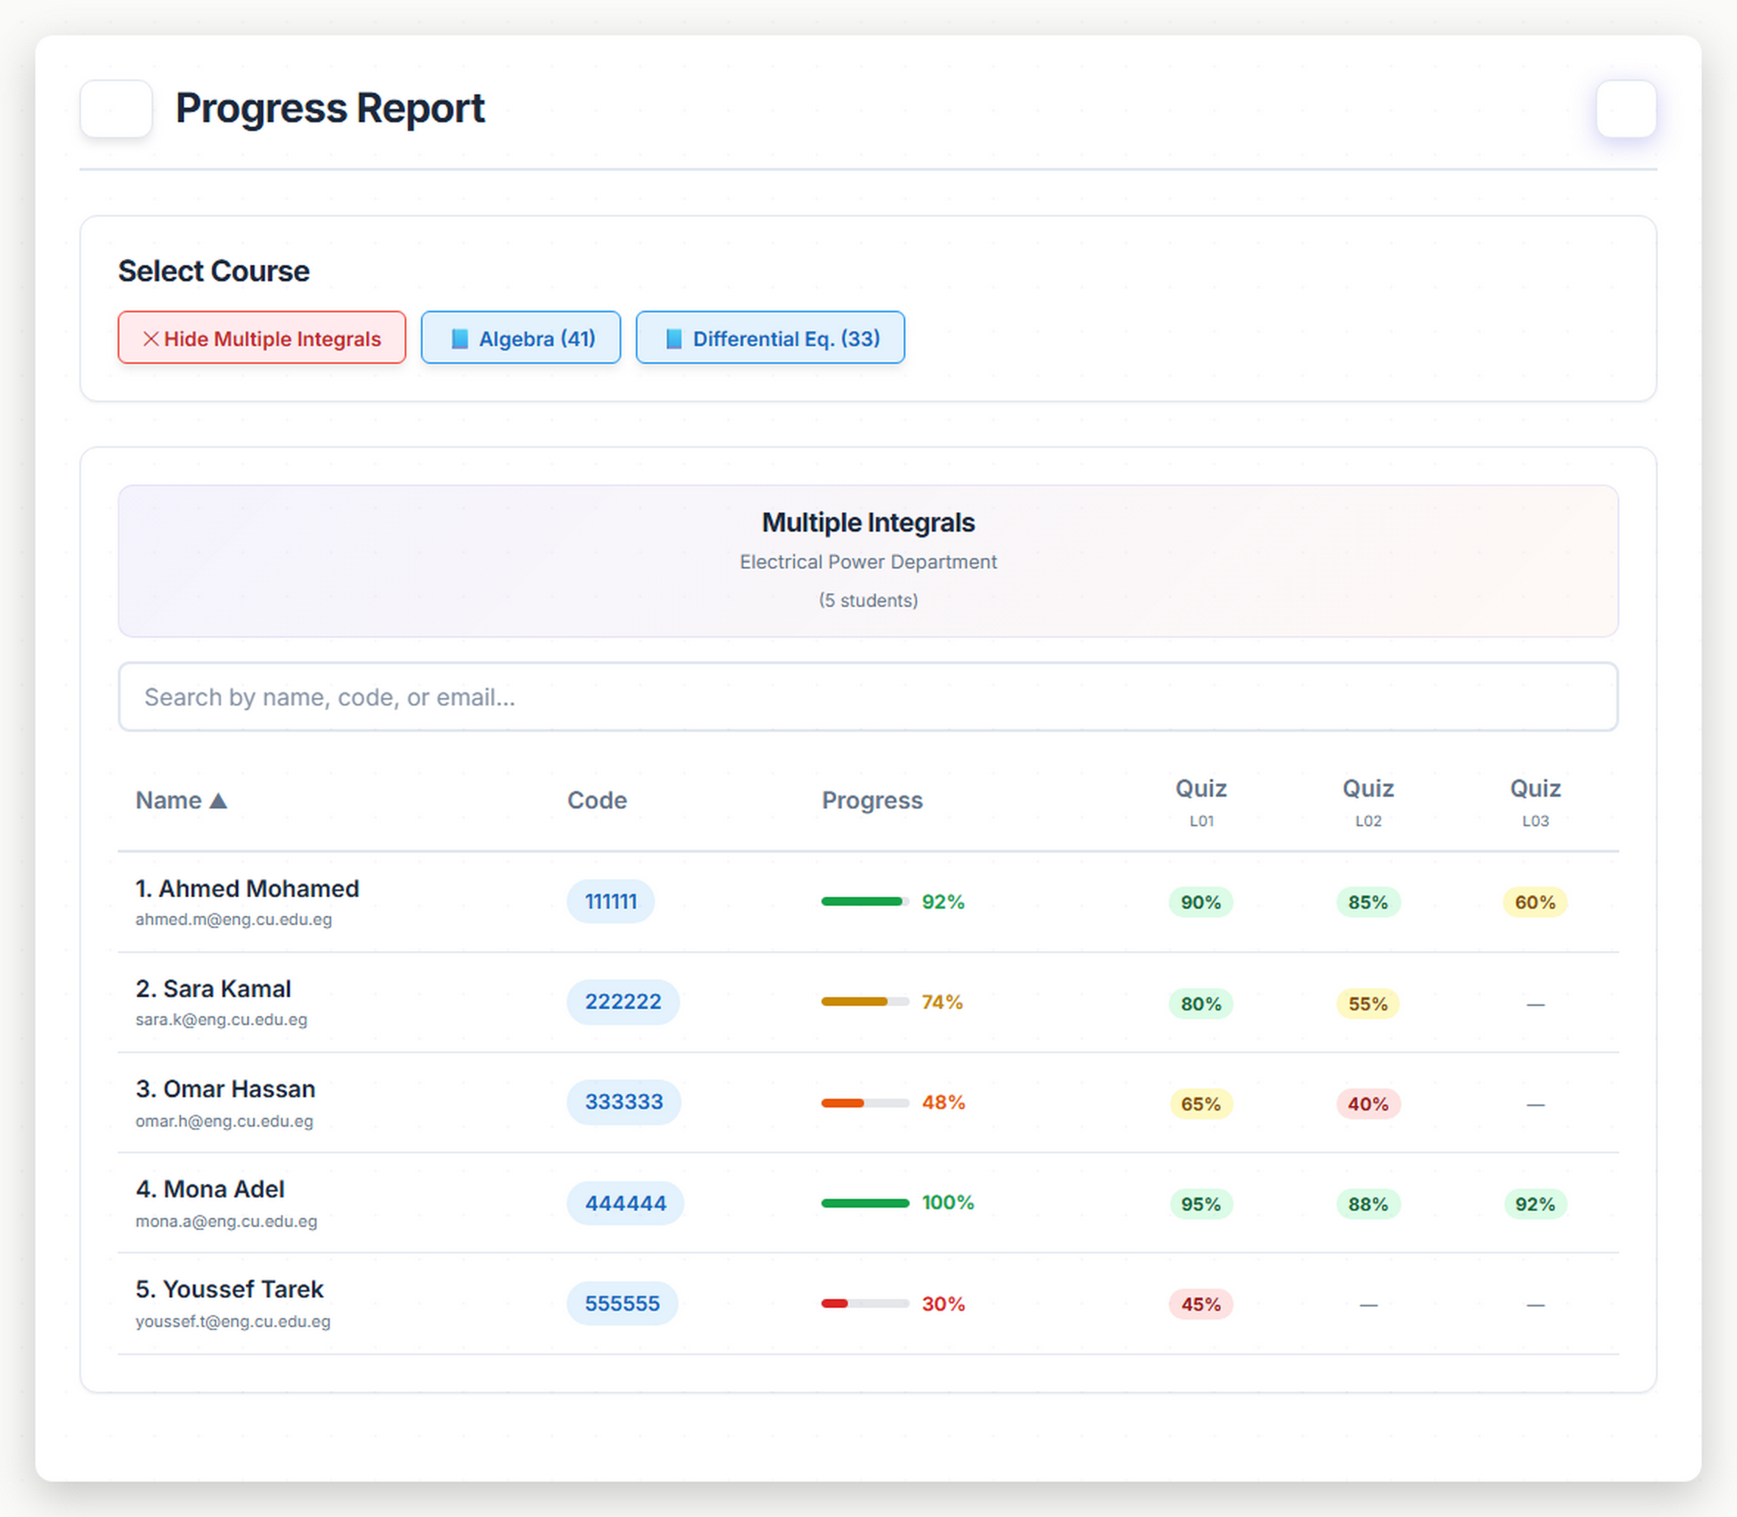Click Omar Hassan's orange progress bar
The height and width of the screenshot is (1517, 1737).
pyautogui.click(x=865, y=1103)
